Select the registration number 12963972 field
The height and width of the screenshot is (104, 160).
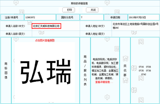40,17
